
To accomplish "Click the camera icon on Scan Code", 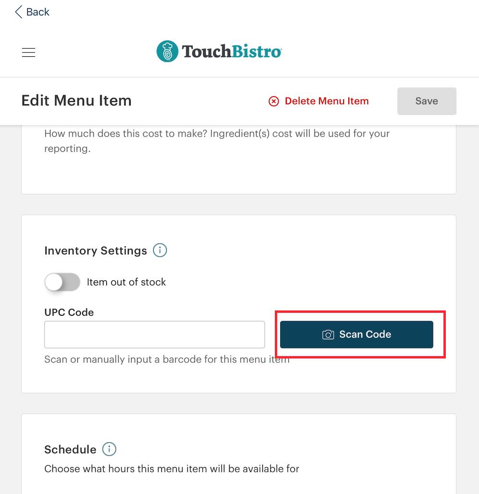I will 328,334.
